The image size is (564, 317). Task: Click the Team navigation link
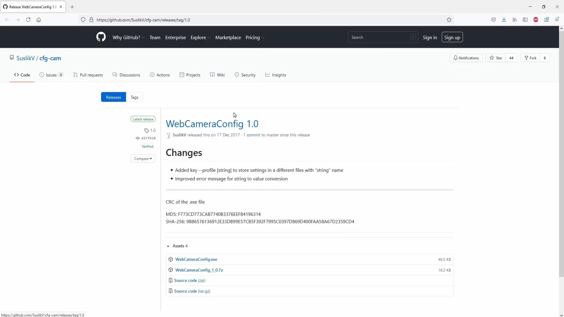pos(155,37)
